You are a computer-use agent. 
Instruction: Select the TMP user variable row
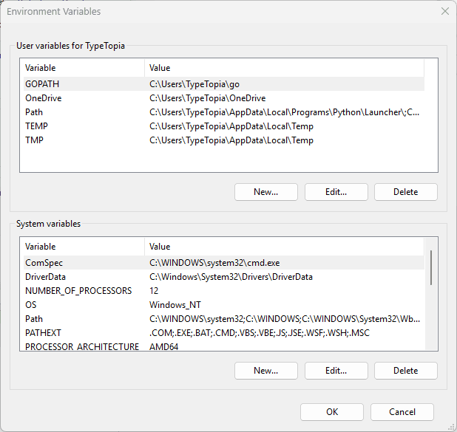coord(34,140)
